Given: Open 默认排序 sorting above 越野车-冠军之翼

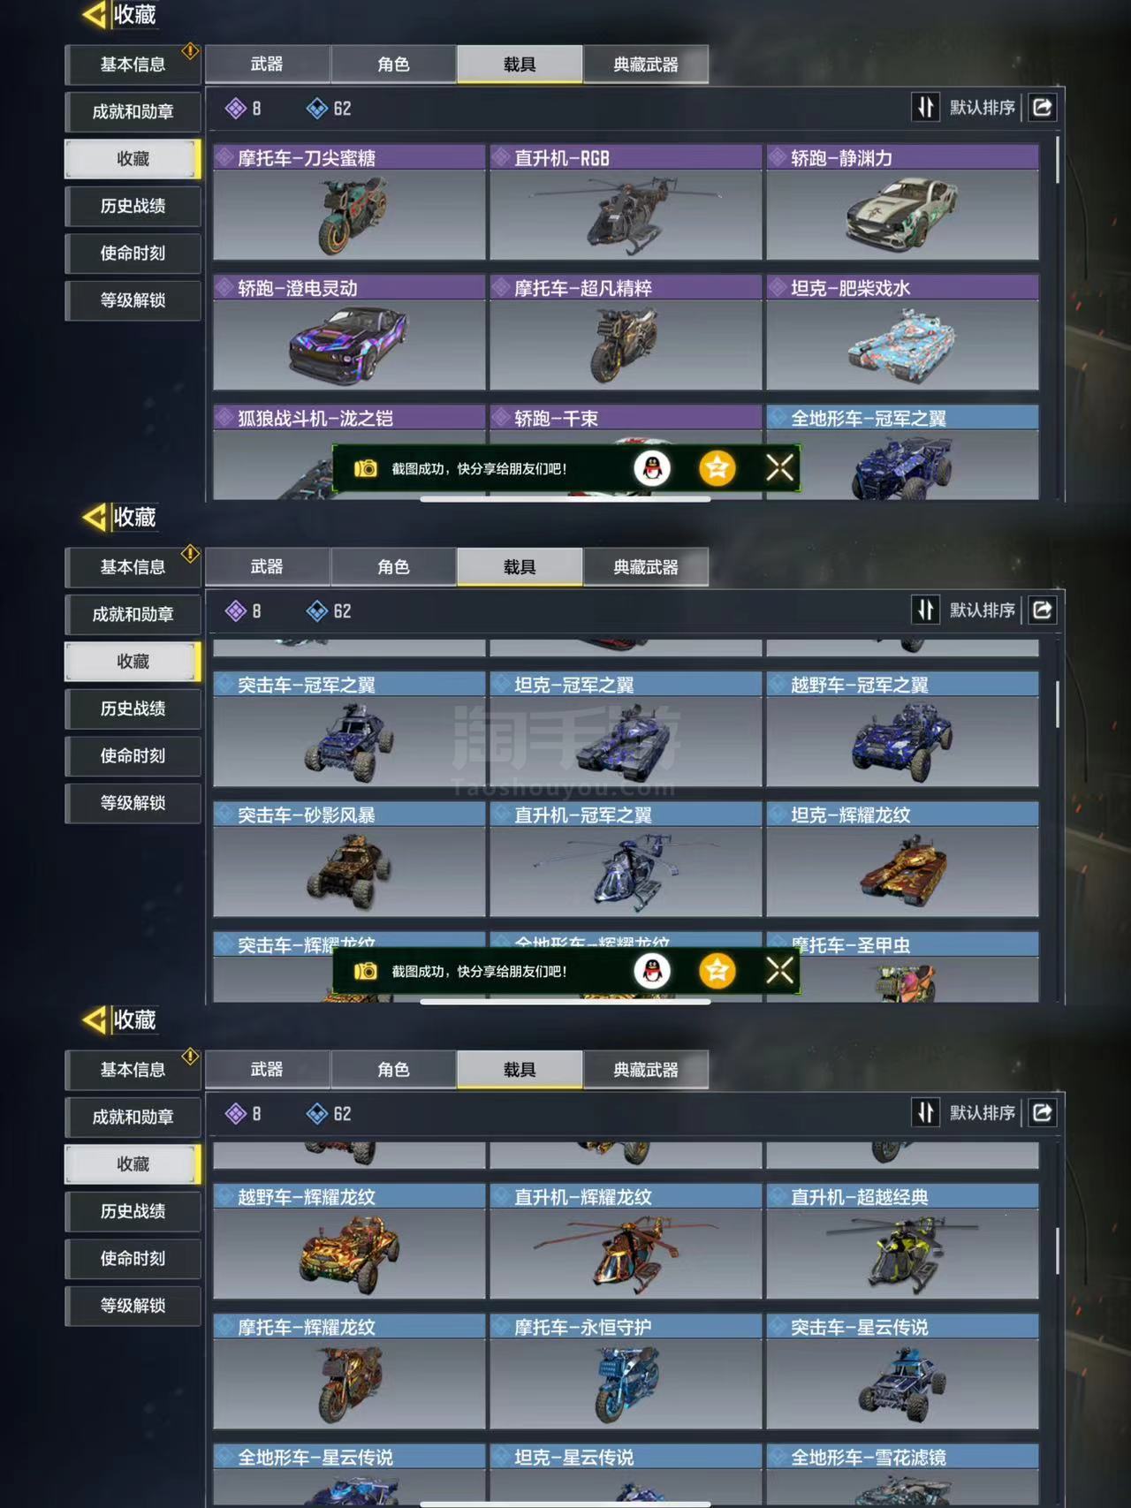Looking at the screenshot, I should click(982, 610).
